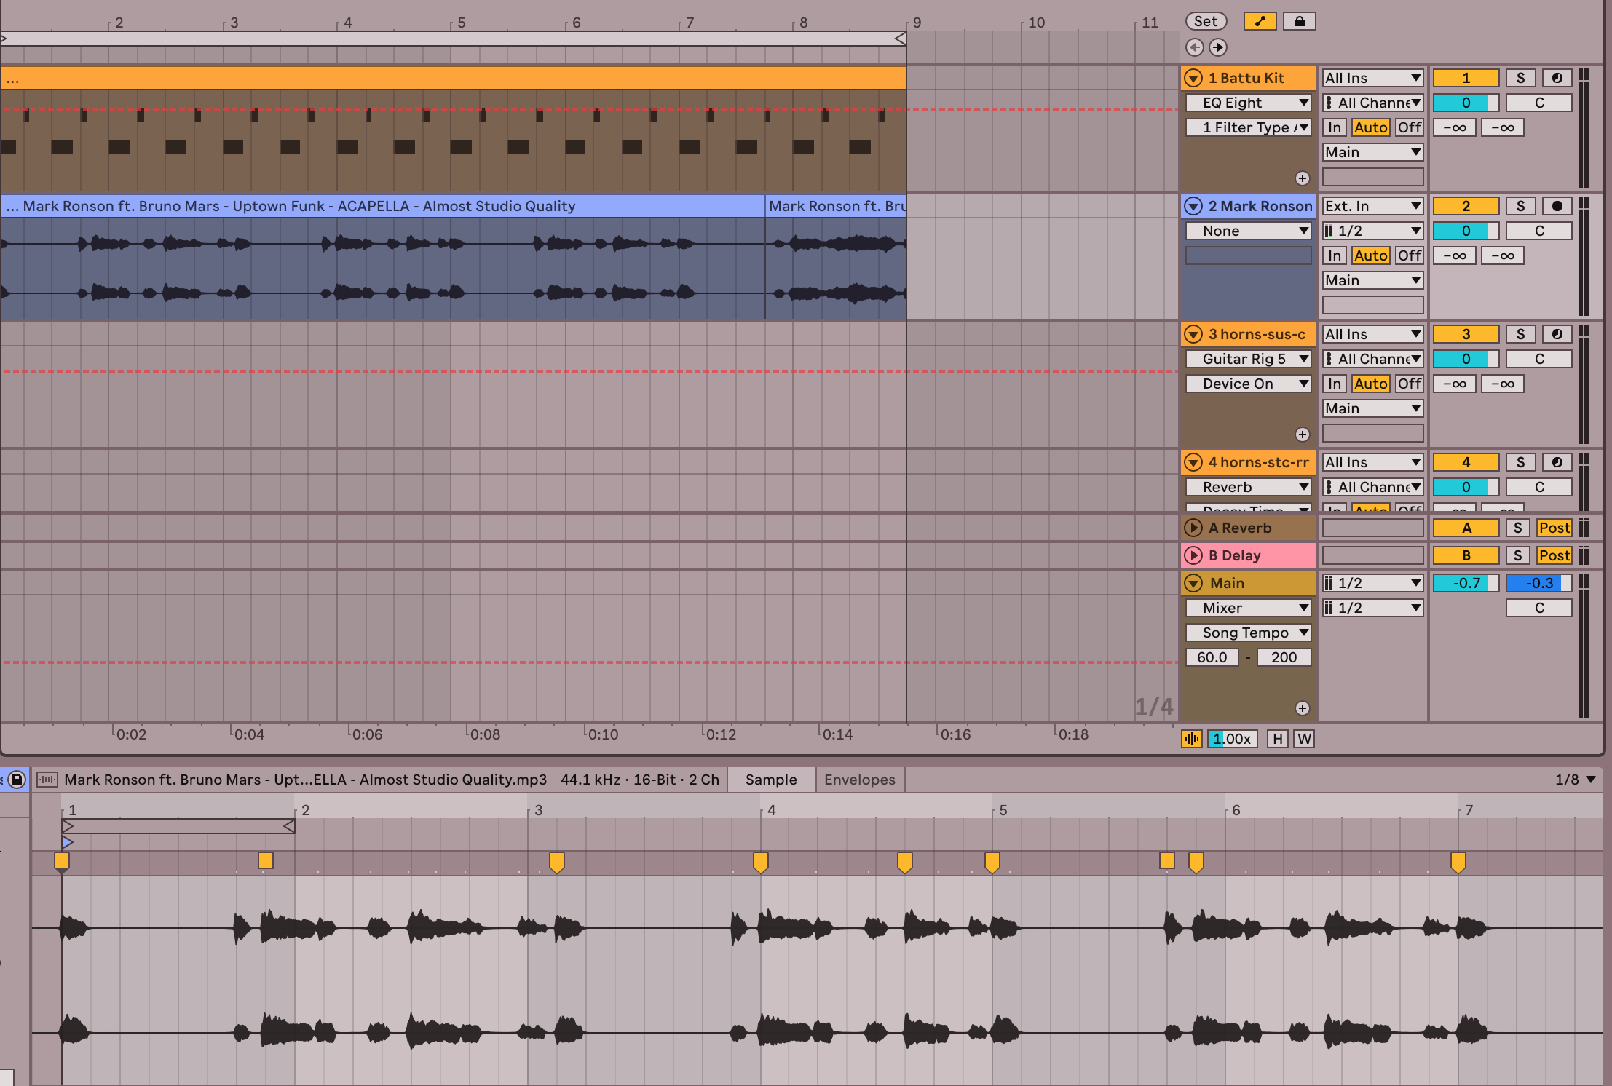Go to the next locator arrow

point(1217,47)
